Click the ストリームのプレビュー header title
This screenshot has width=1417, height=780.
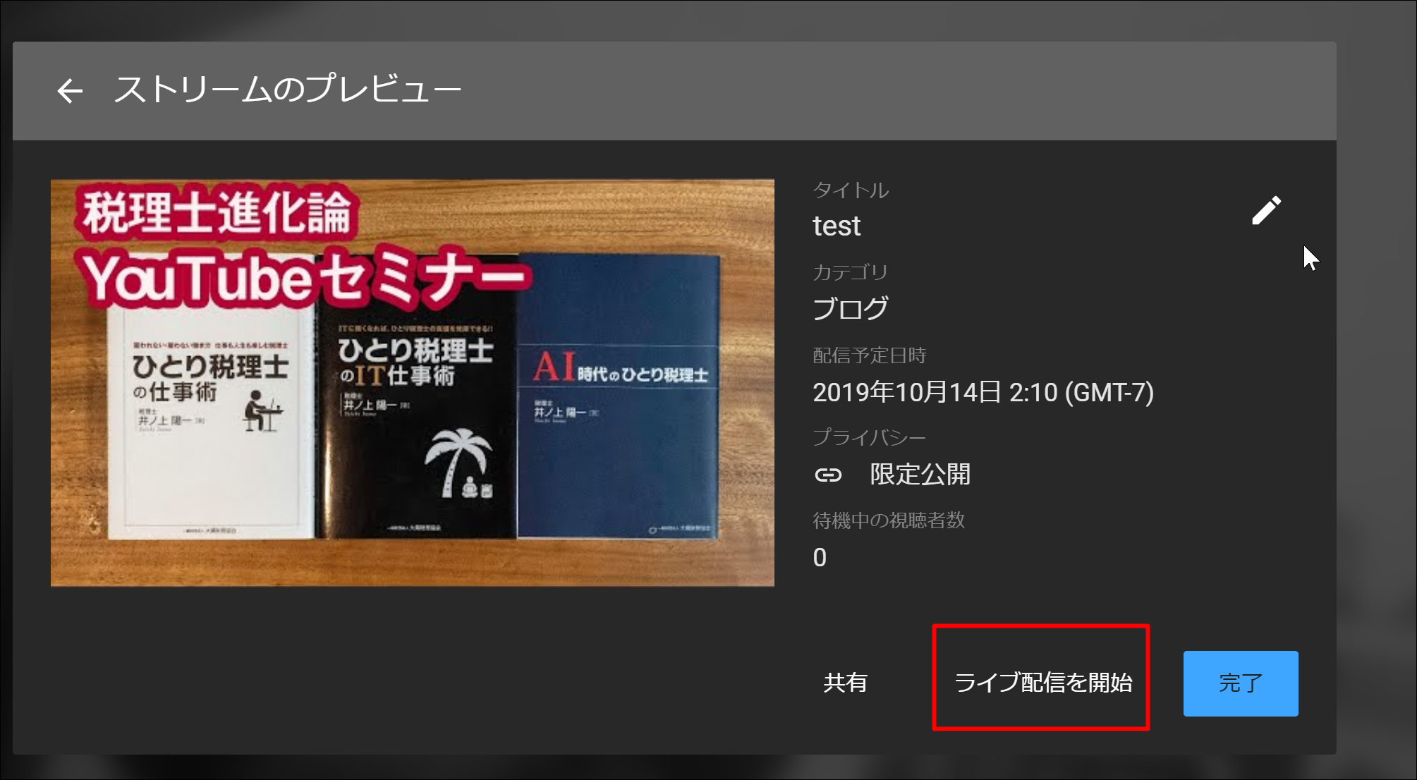pos(288,90)
